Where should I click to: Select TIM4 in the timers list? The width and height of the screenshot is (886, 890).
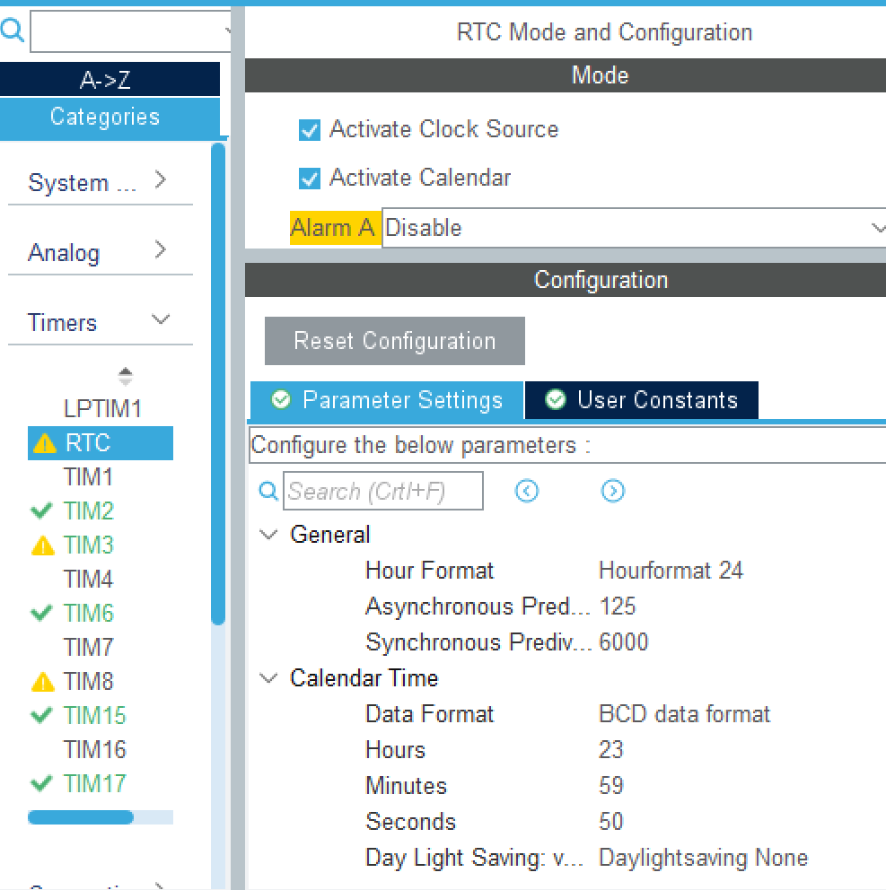click(88, 579)
